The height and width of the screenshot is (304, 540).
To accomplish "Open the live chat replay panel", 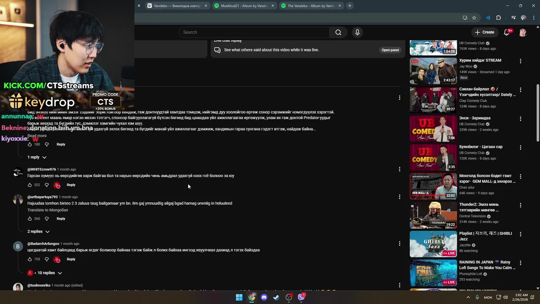I will [x=390, y=50].
